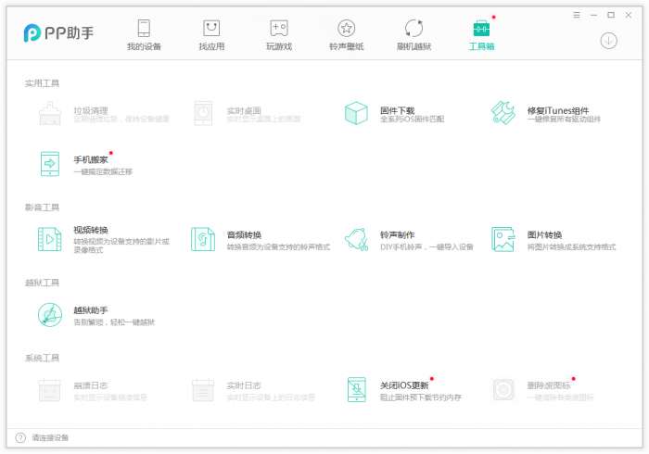The height and width of the screenshot is (454, 649).
Task: Open 音频转换 music file icon
Action: point(203,239)
